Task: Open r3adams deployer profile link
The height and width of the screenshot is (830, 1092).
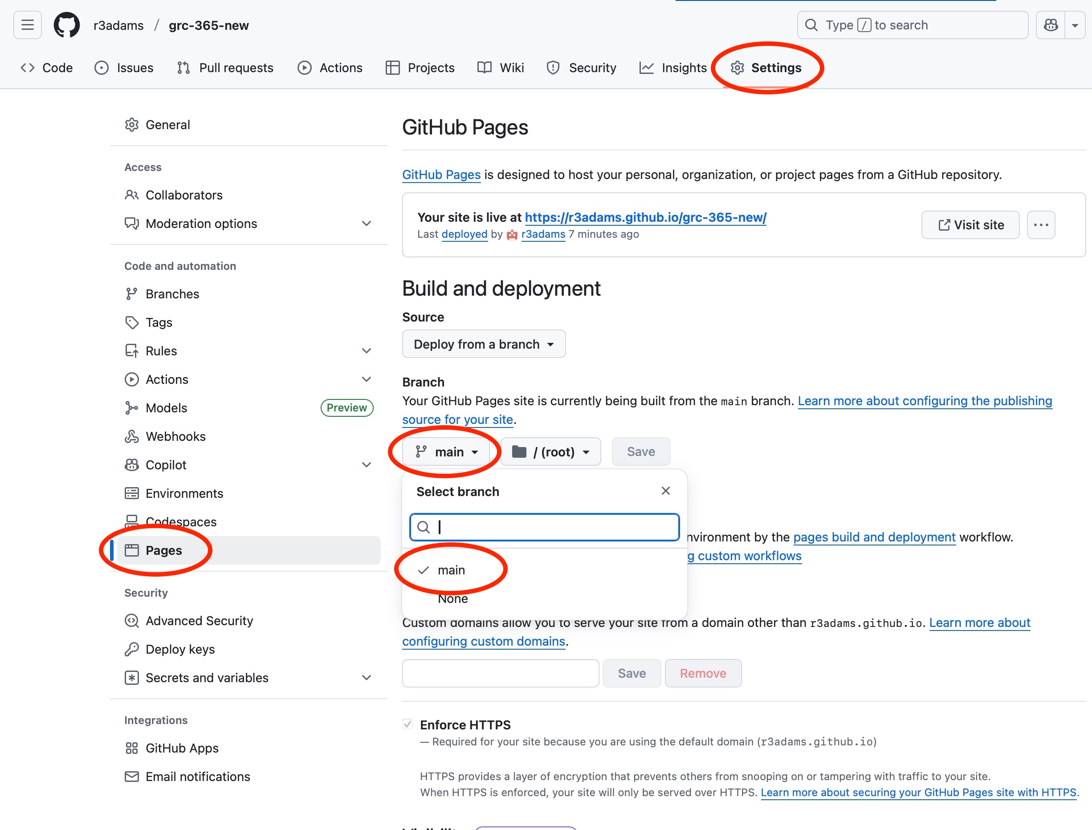Action: 543,234
